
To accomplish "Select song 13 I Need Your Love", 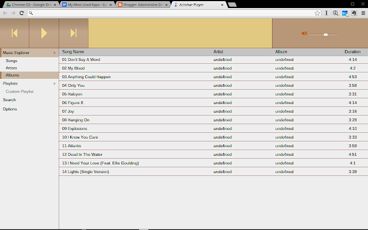I will click(x=213, y=163).
